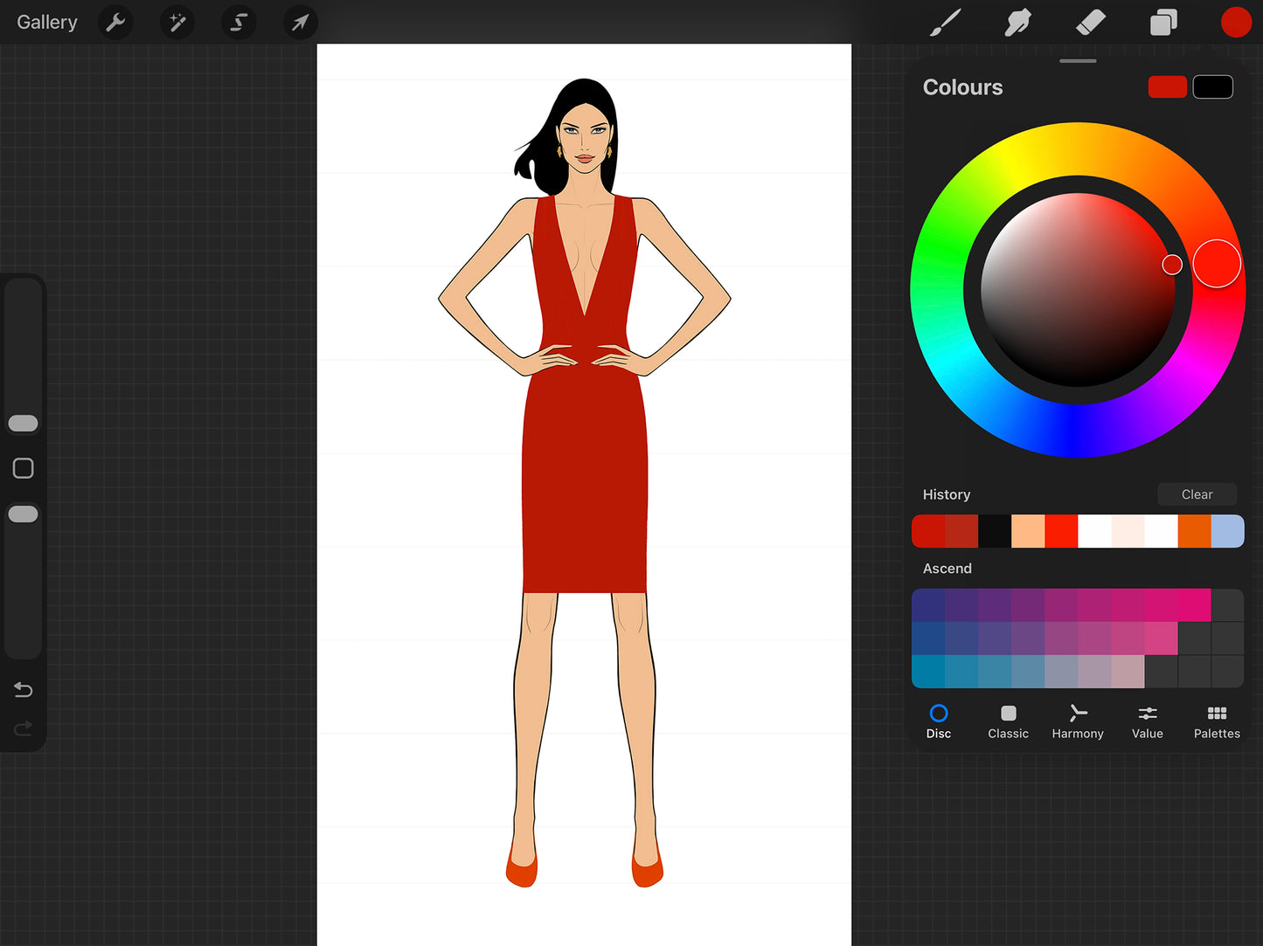The height and width of the screenshot is (946, 1263).
Task: Choose hot pink swatch in Ascend top row
Action: coord(1194,605)
